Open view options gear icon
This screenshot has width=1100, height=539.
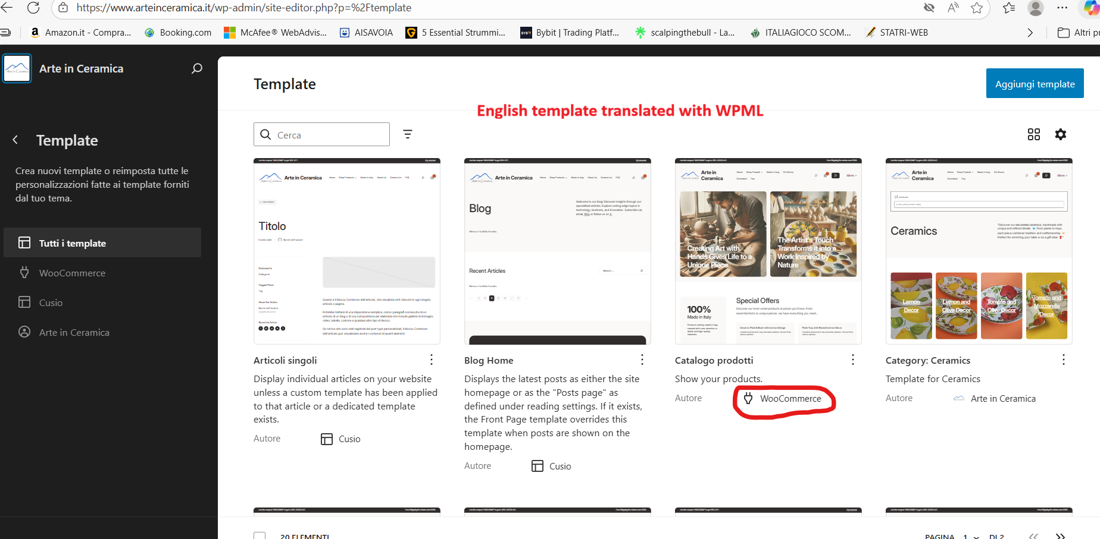(x=1061, y=134)
